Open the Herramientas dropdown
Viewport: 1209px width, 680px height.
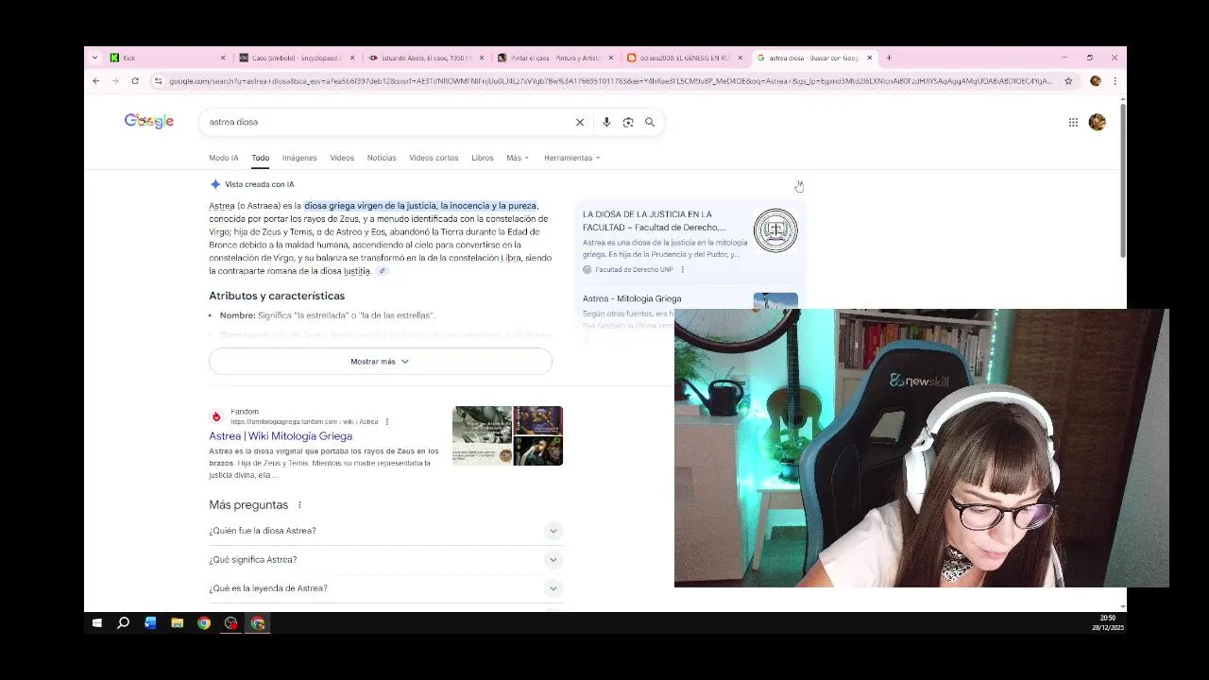coord(572,158)
